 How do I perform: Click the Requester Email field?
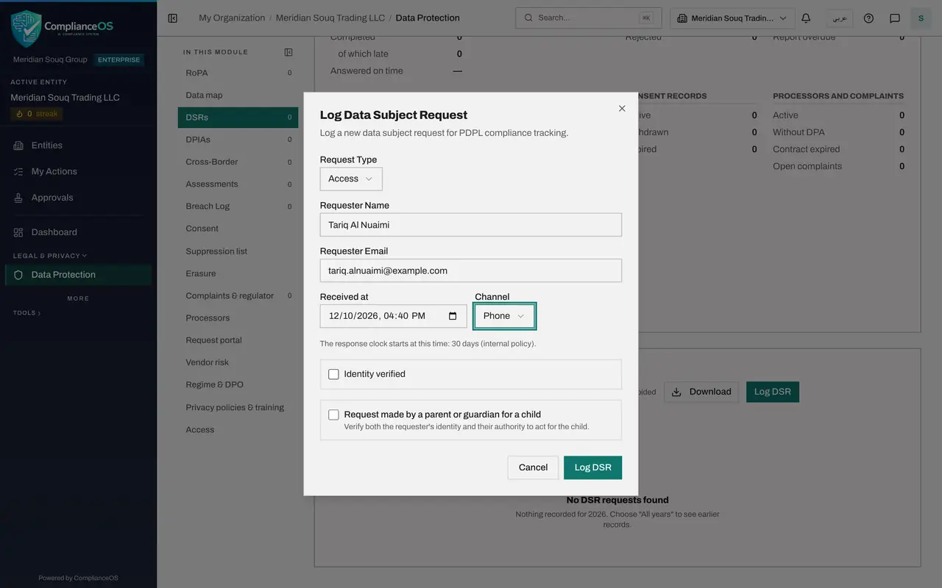[471, 270]
